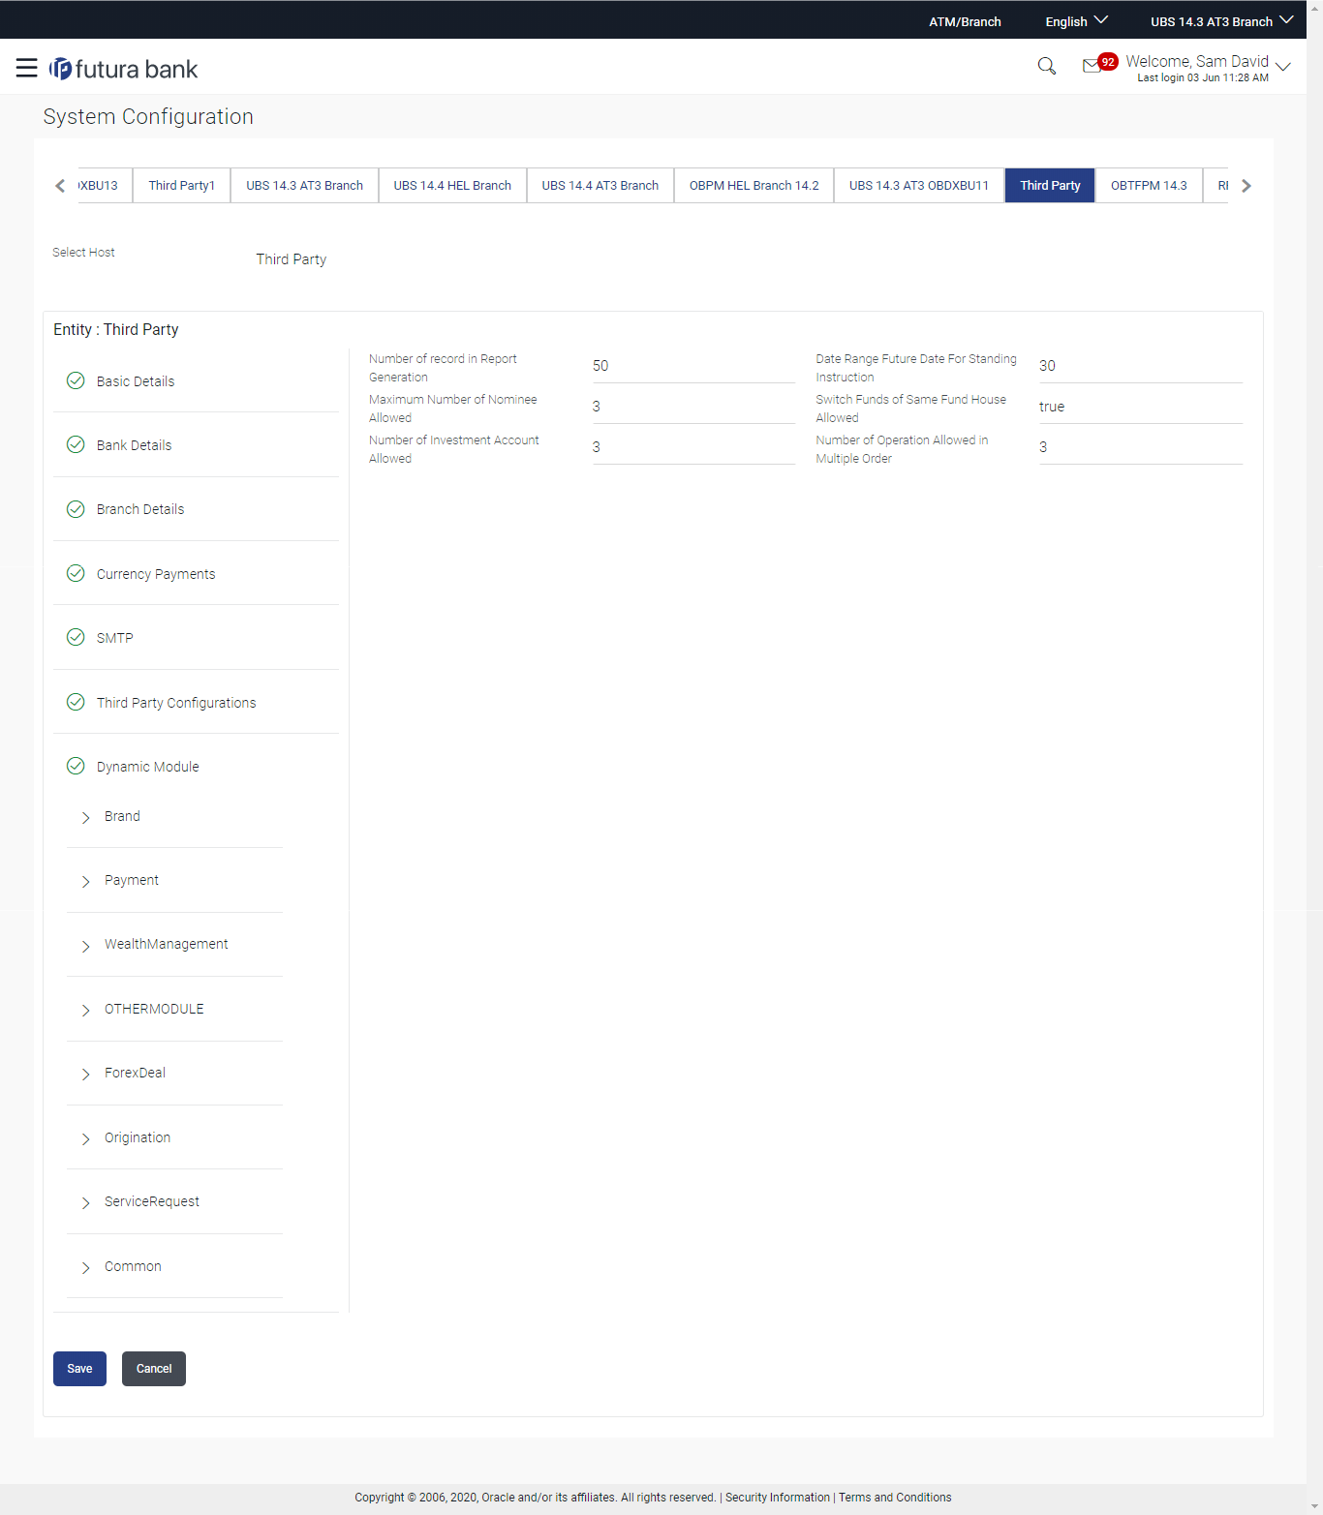Select the WealthManagement module label

tap(167, 944)
